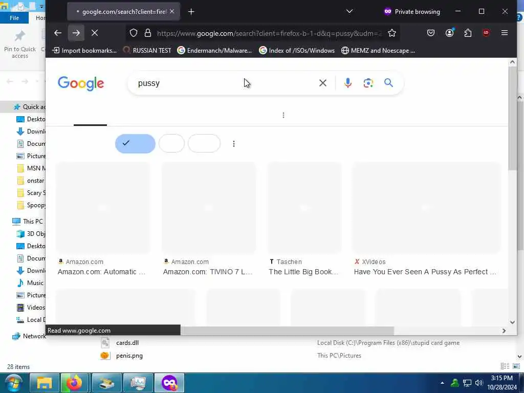
Task: Click the blue magnifier search button
Action: [388, 82]
